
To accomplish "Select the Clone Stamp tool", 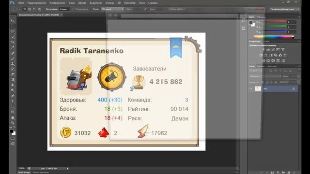I will click(13, 64).
